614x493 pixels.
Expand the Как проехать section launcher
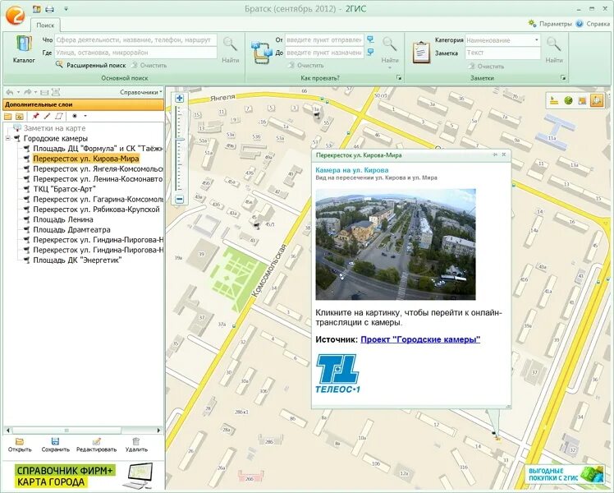(x=399, y=77)
